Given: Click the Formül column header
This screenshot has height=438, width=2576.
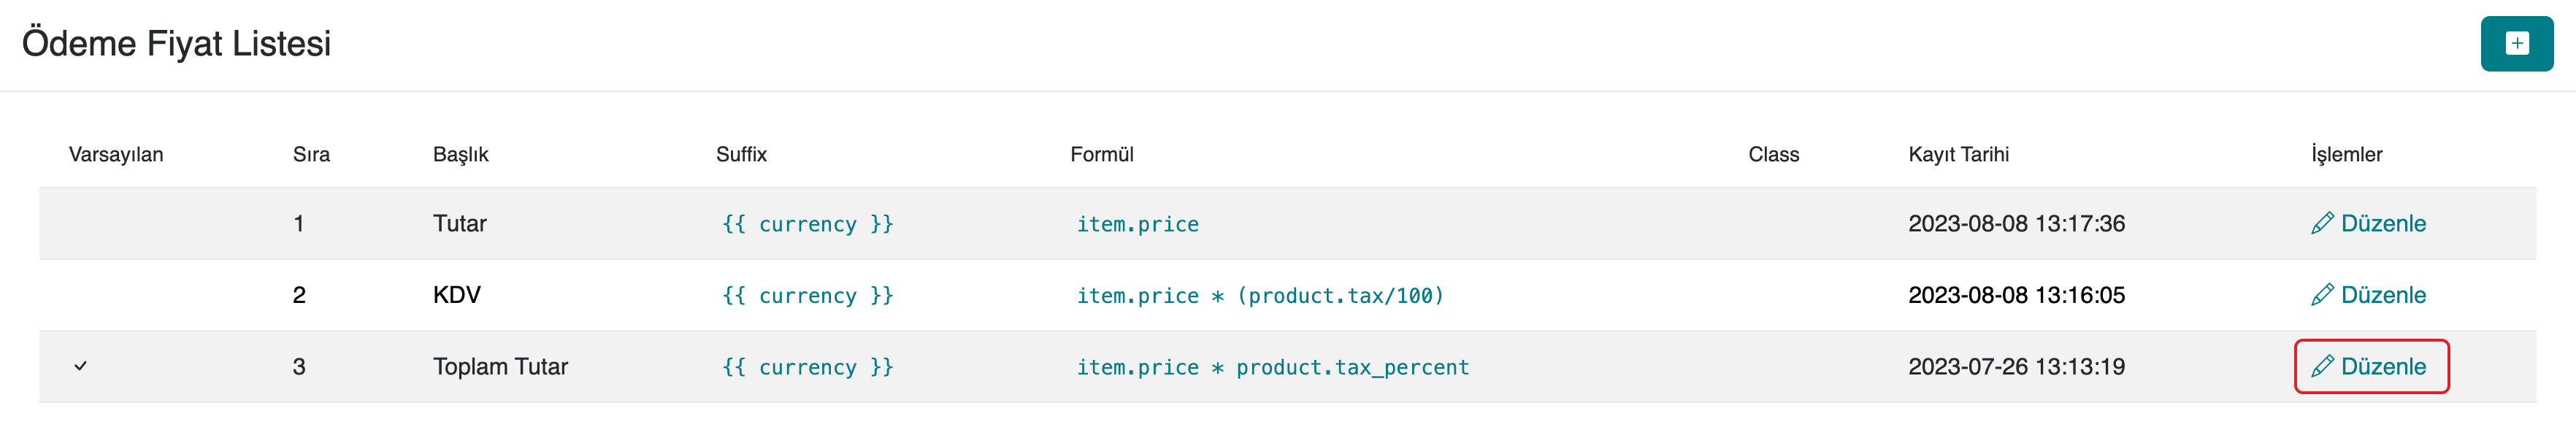Looking at the screenshot, I should [x=1101, y=155].
